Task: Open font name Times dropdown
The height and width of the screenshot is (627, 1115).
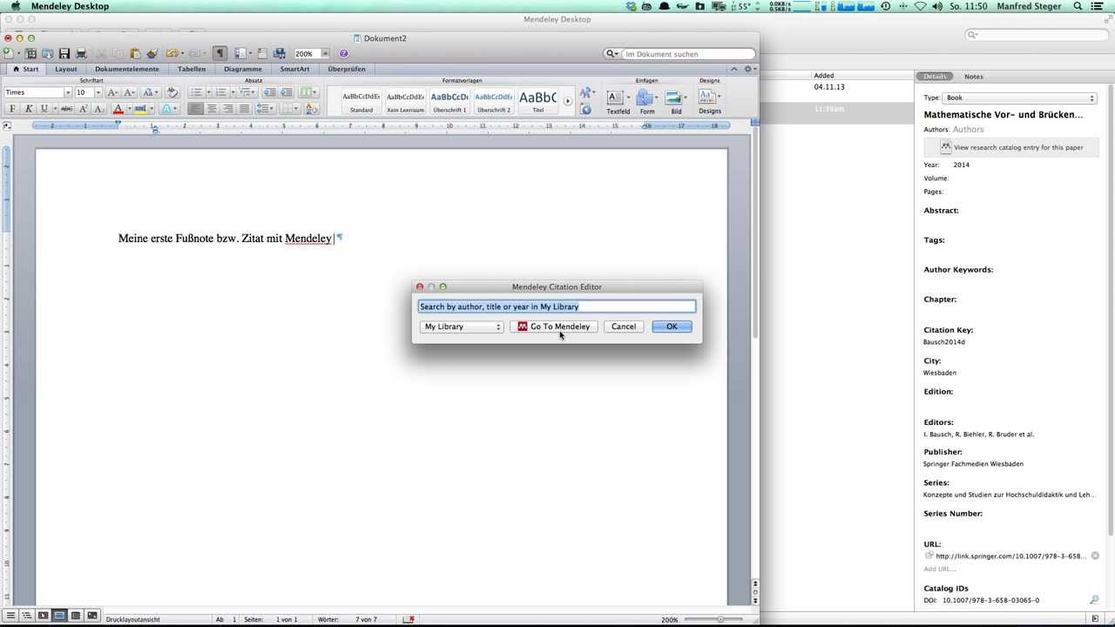Action: (x=67, y=92)
